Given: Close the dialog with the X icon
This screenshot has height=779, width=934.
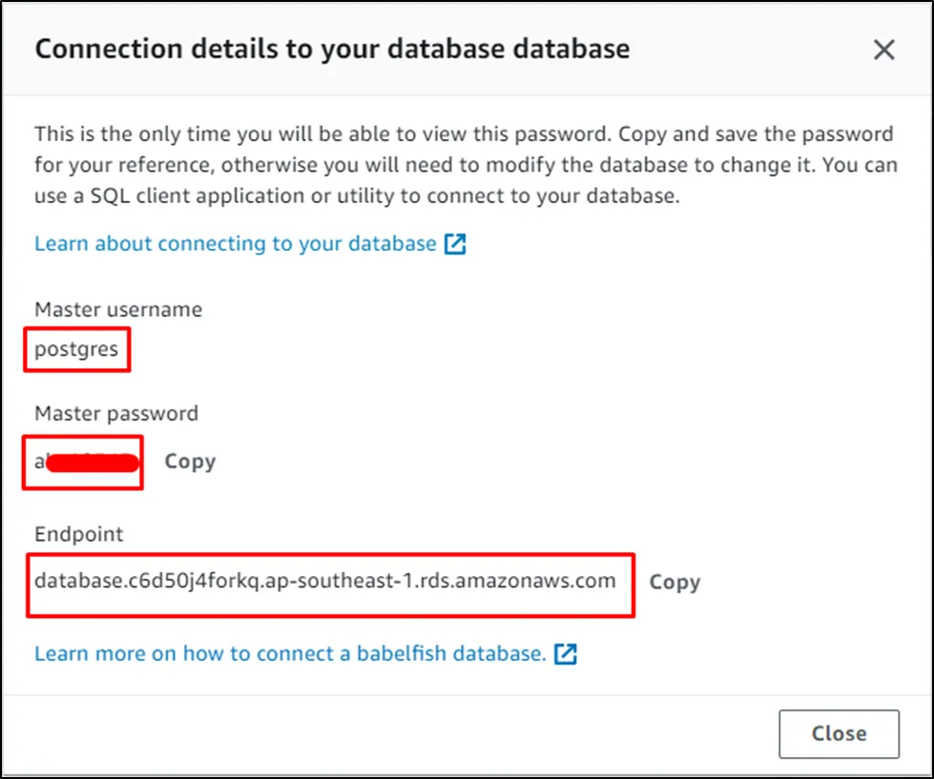Looking at the screenshot, I should point(884,51).
